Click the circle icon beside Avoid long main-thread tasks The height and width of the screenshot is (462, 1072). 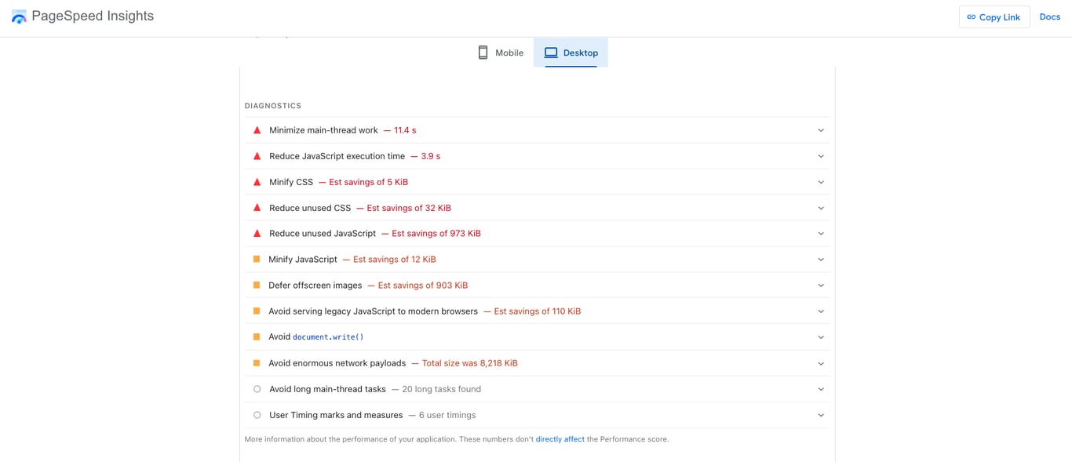257,389
